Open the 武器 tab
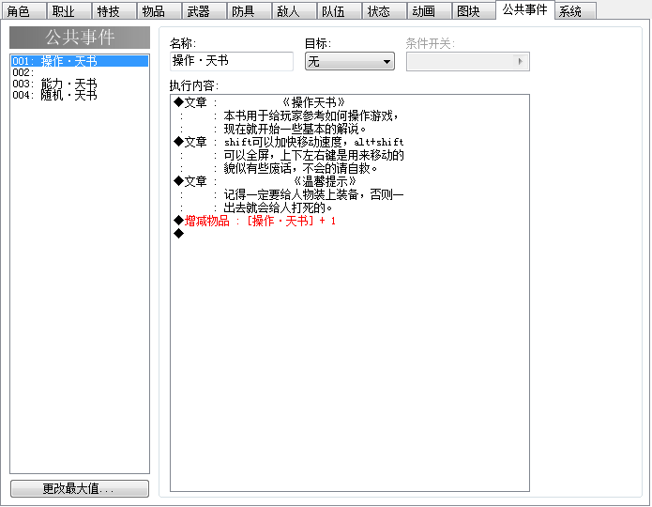652x507 pixels. coord(205,11)
